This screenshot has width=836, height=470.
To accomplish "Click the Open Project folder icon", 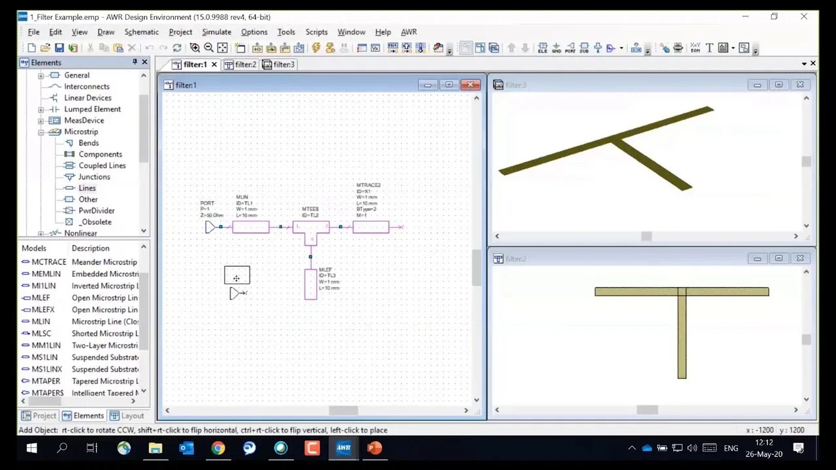I will tap(45, 48).
